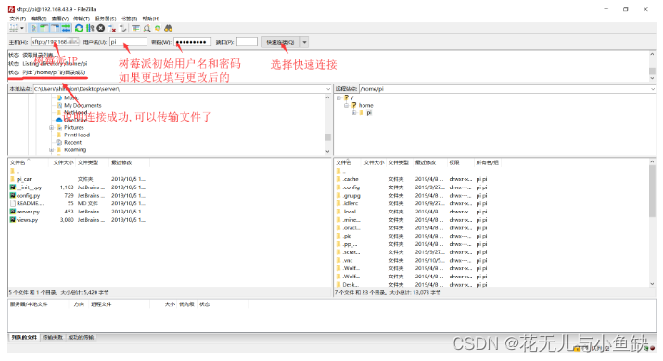The image size is (663, 361).
Task: Select config.py in local file list
Action: (x=29, y=196)
